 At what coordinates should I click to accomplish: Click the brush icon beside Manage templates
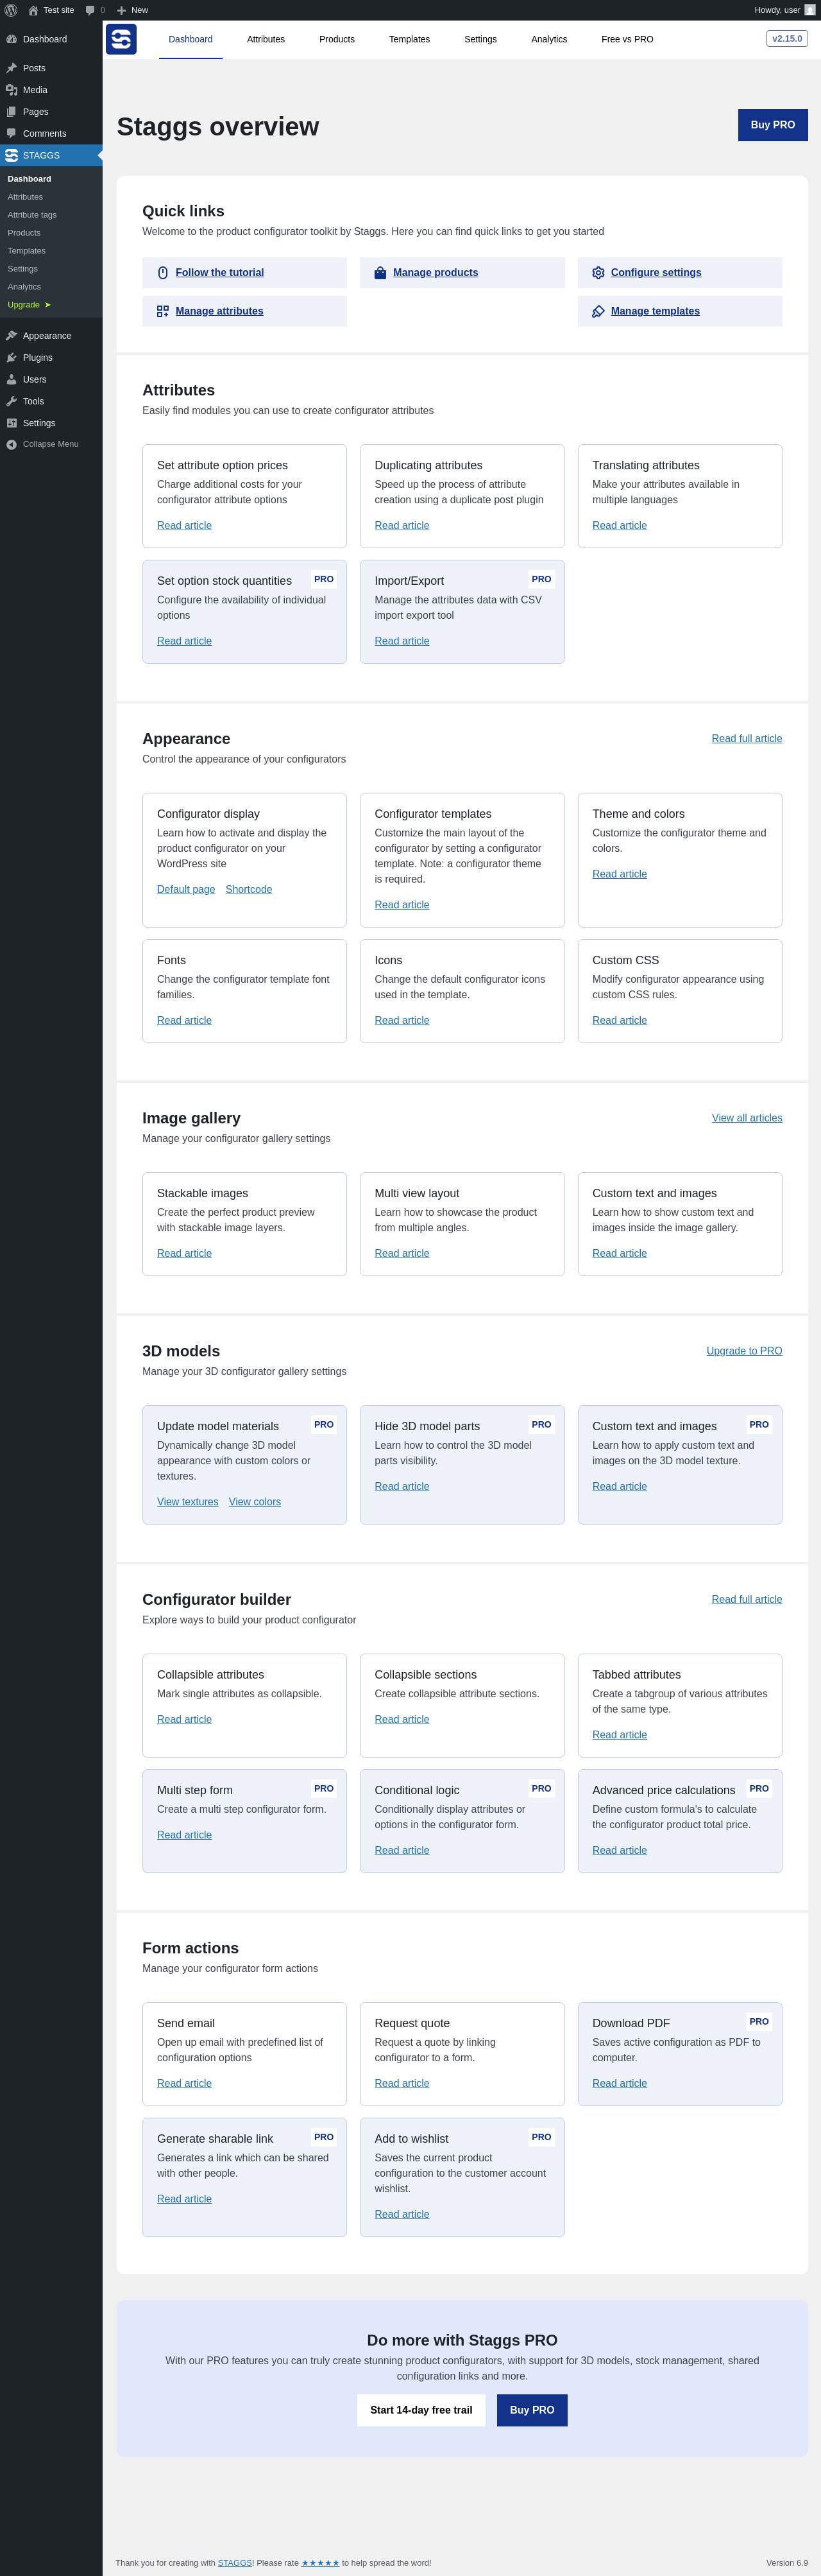click(598, 311)
